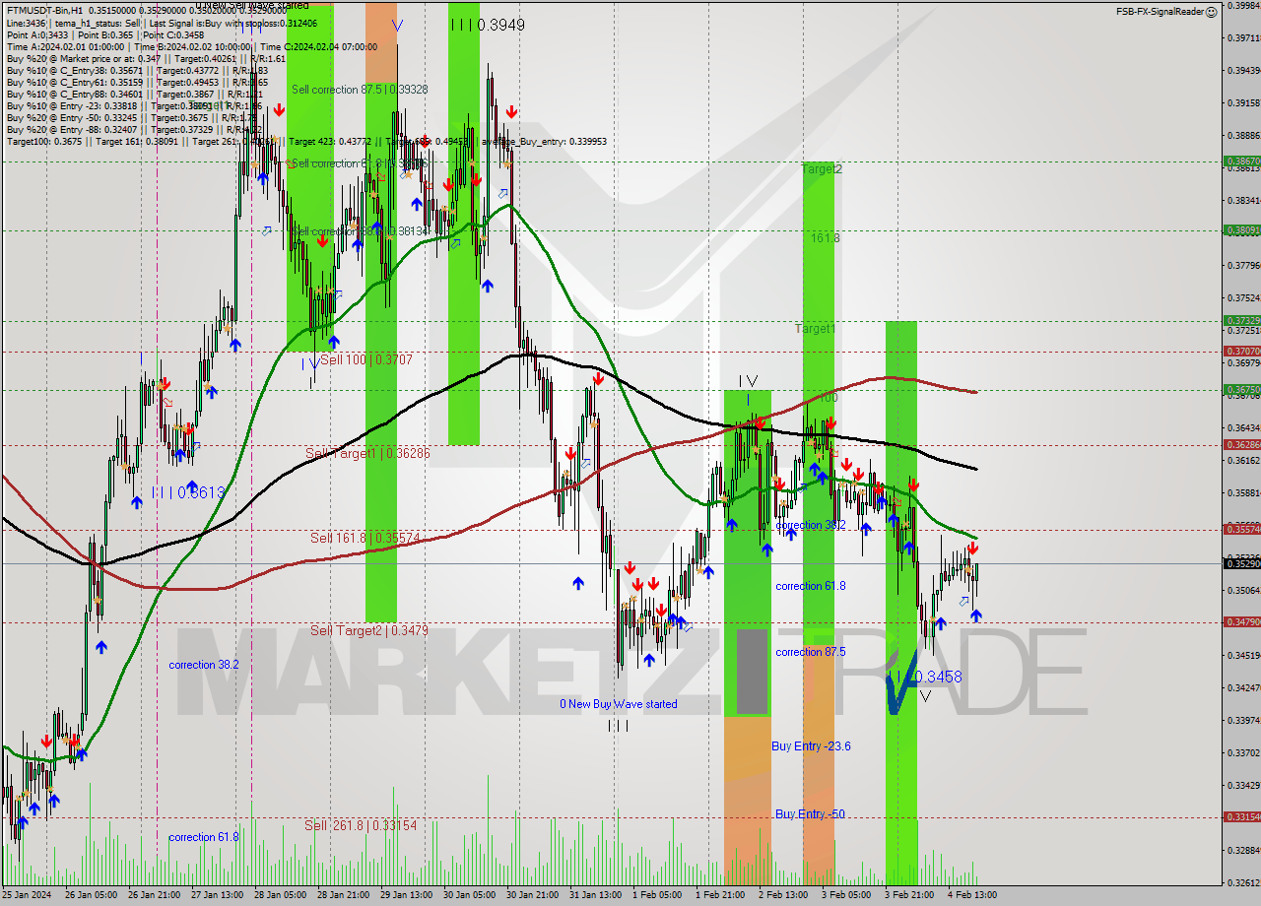Select the '31 Jan 13:00' time axis label
This screenshot has width=1261, height=906.
pyautogui.click(x=596, y=895)
